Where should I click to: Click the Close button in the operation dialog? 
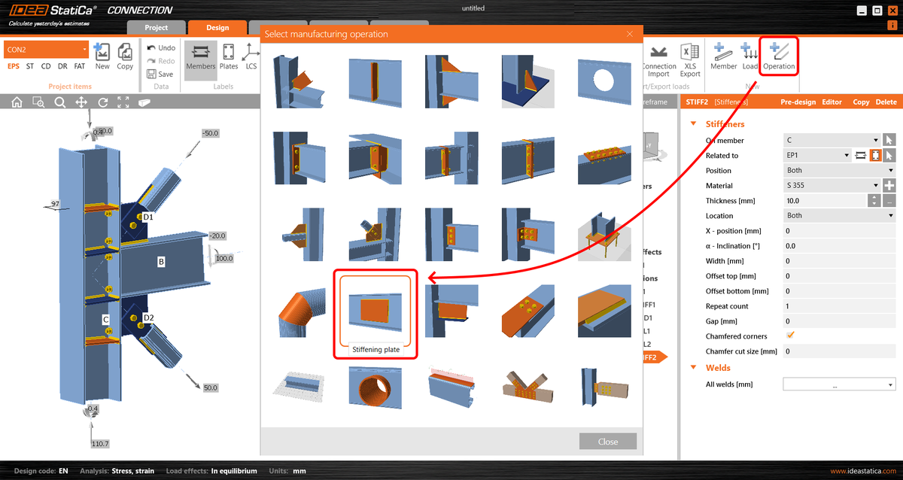(607, 441)
